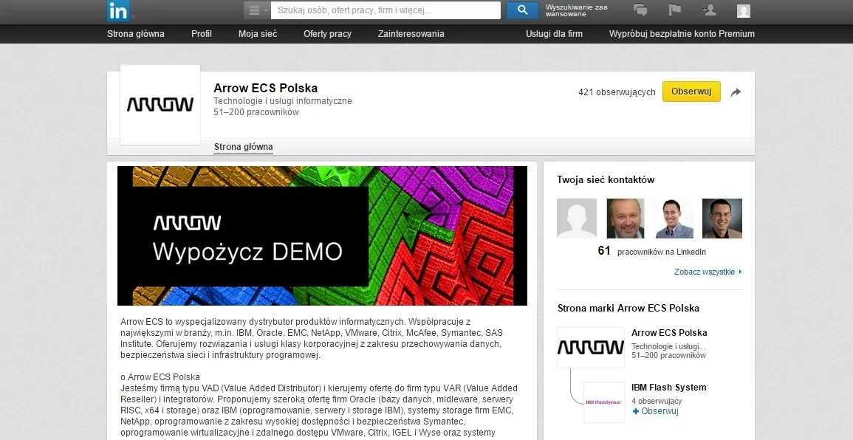Click the Arrow logo in brand page sidebar

(591, 348)
